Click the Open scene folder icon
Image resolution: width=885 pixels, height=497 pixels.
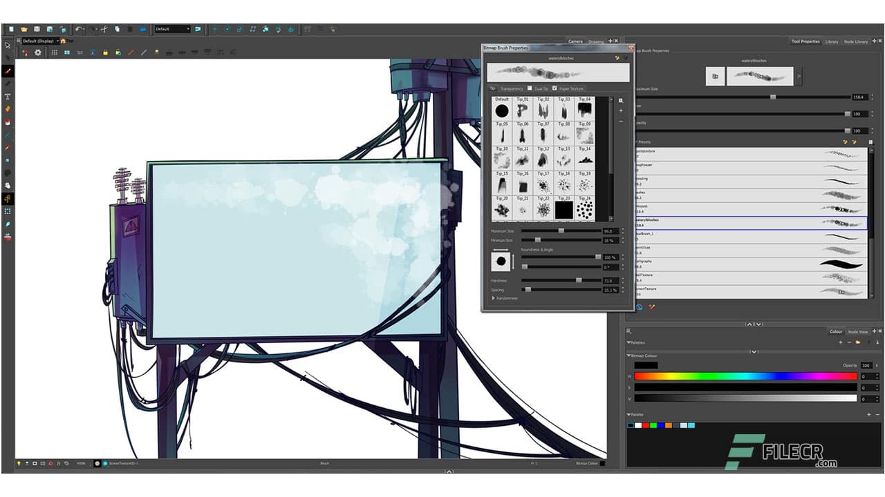[x=24, y=29]
